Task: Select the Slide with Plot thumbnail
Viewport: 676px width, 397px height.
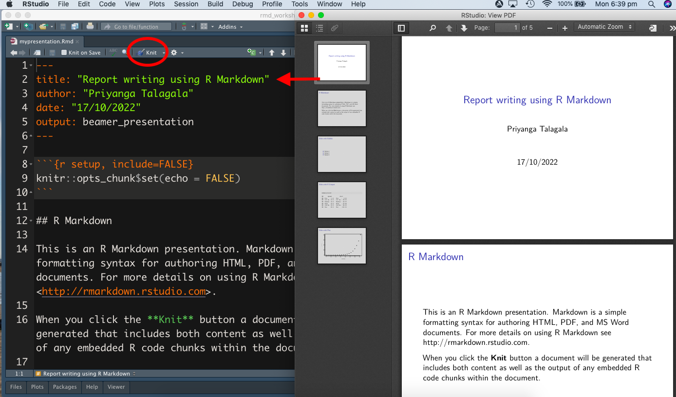Action: 342,246
